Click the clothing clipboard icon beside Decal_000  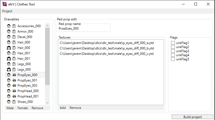coord(14,37)
